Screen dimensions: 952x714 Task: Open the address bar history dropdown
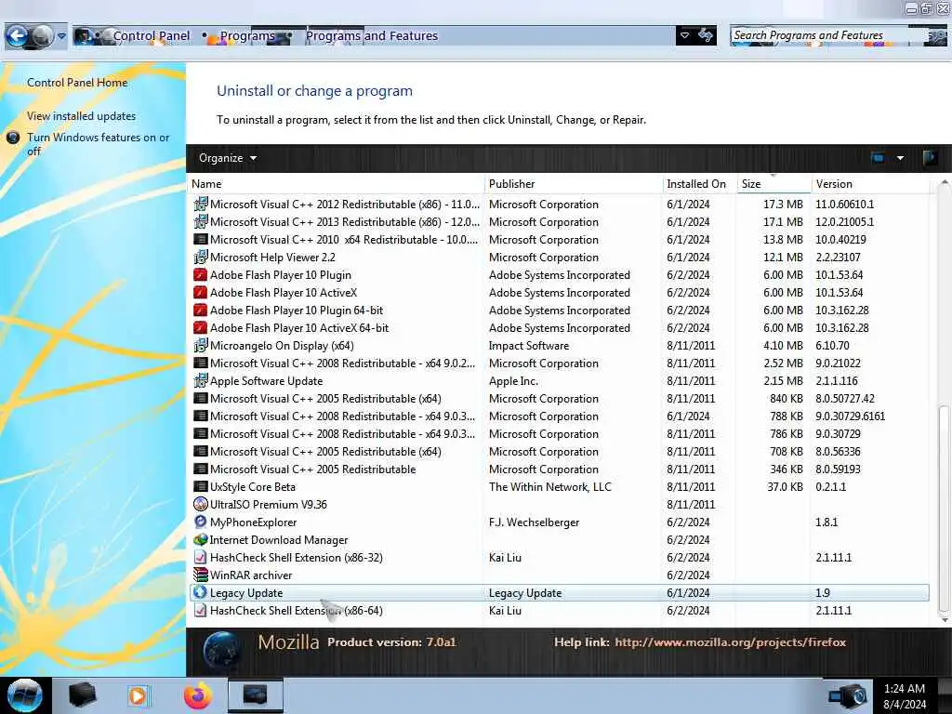click(x=685, y=35)
